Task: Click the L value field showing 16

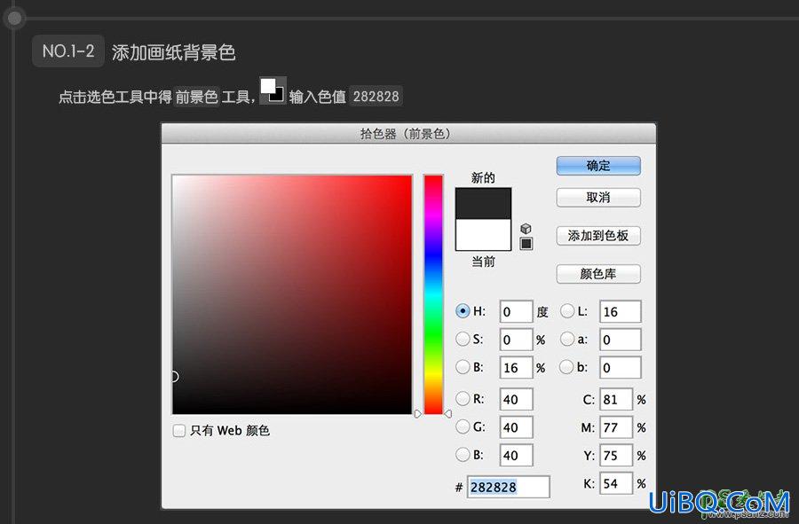Action: click(x=621, y=311)
